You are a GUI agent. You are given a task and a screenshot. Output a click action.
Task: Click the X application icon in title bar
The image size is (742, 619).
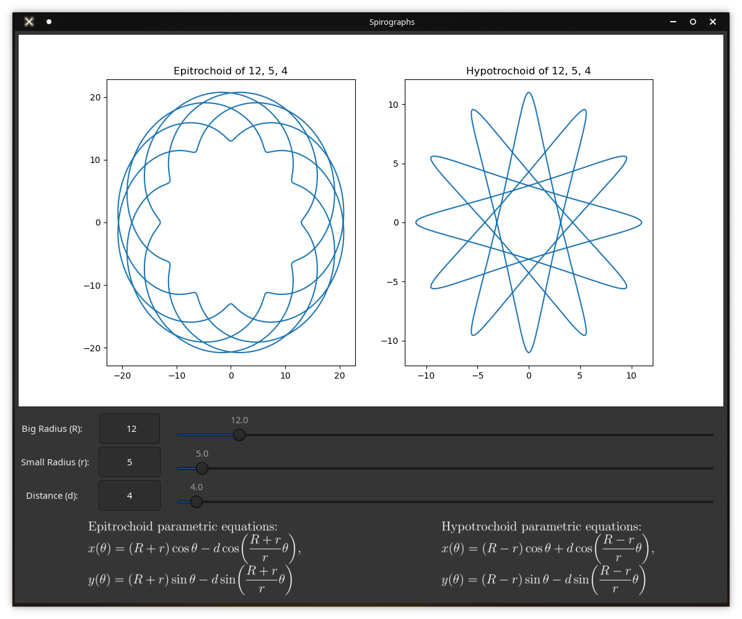coord(29,22)
